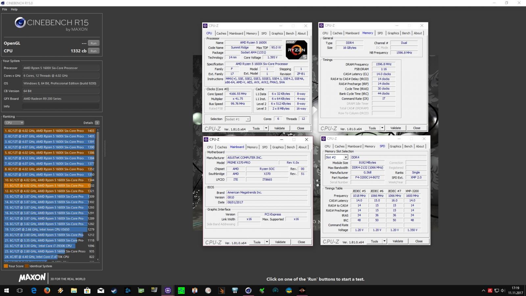
Task: Open File Explorer from the taskbar
Action: click(x=74, y=290)
